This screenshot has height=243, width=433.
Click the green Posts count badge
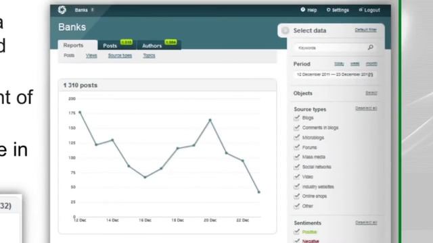127,42
